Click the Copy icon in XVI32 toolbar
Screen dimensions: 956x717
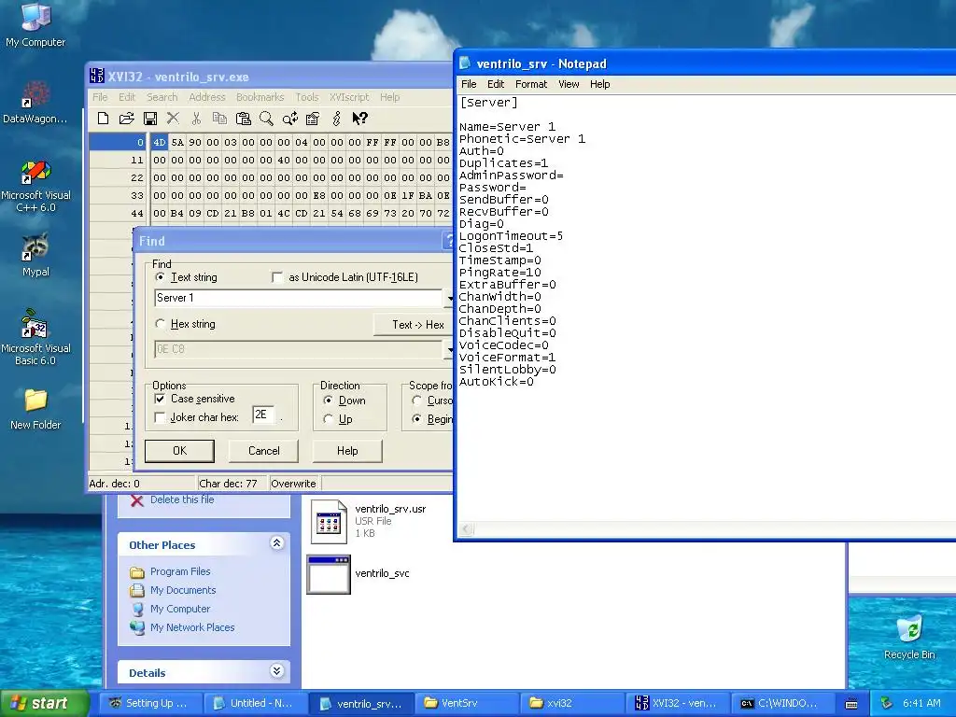click(x=219, y=119)
